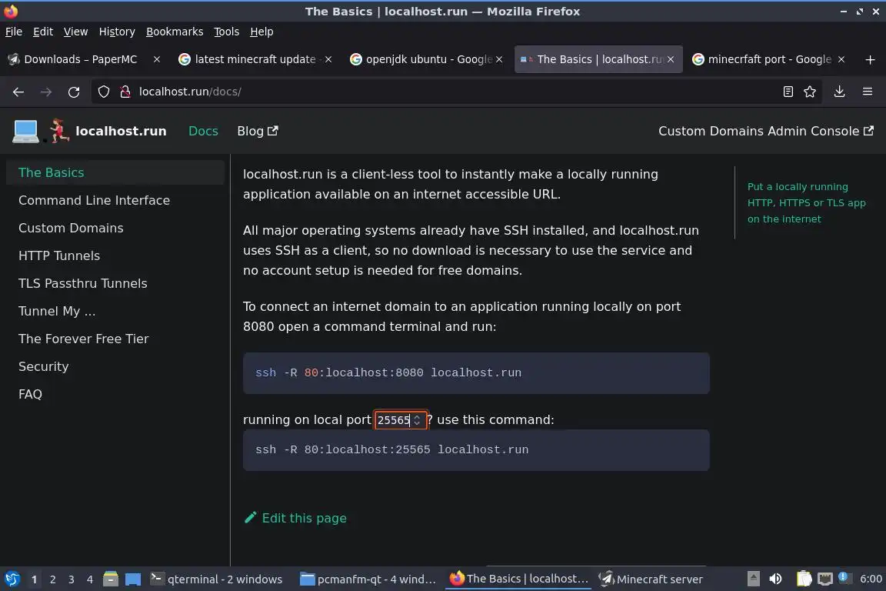Viewport: 886px width, 591px height.
Task: Open Custom Domains Admin Console link
Action: tap(766, 132)
